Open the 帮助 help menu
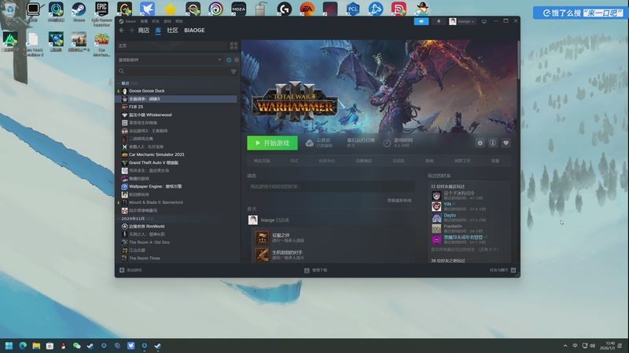Screen dimensions: 629x353 179,21
